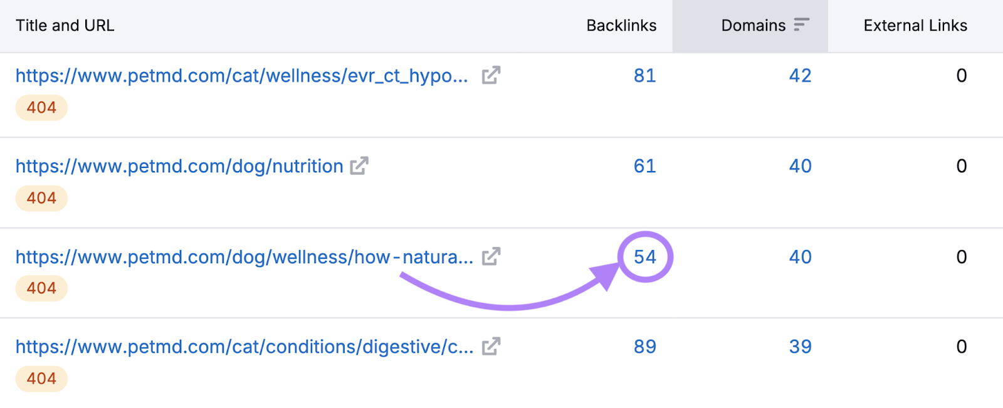Viewport: 1003px width, 408px height.
Task: Click the 39 domains count, last row
Action: point(800,347)
